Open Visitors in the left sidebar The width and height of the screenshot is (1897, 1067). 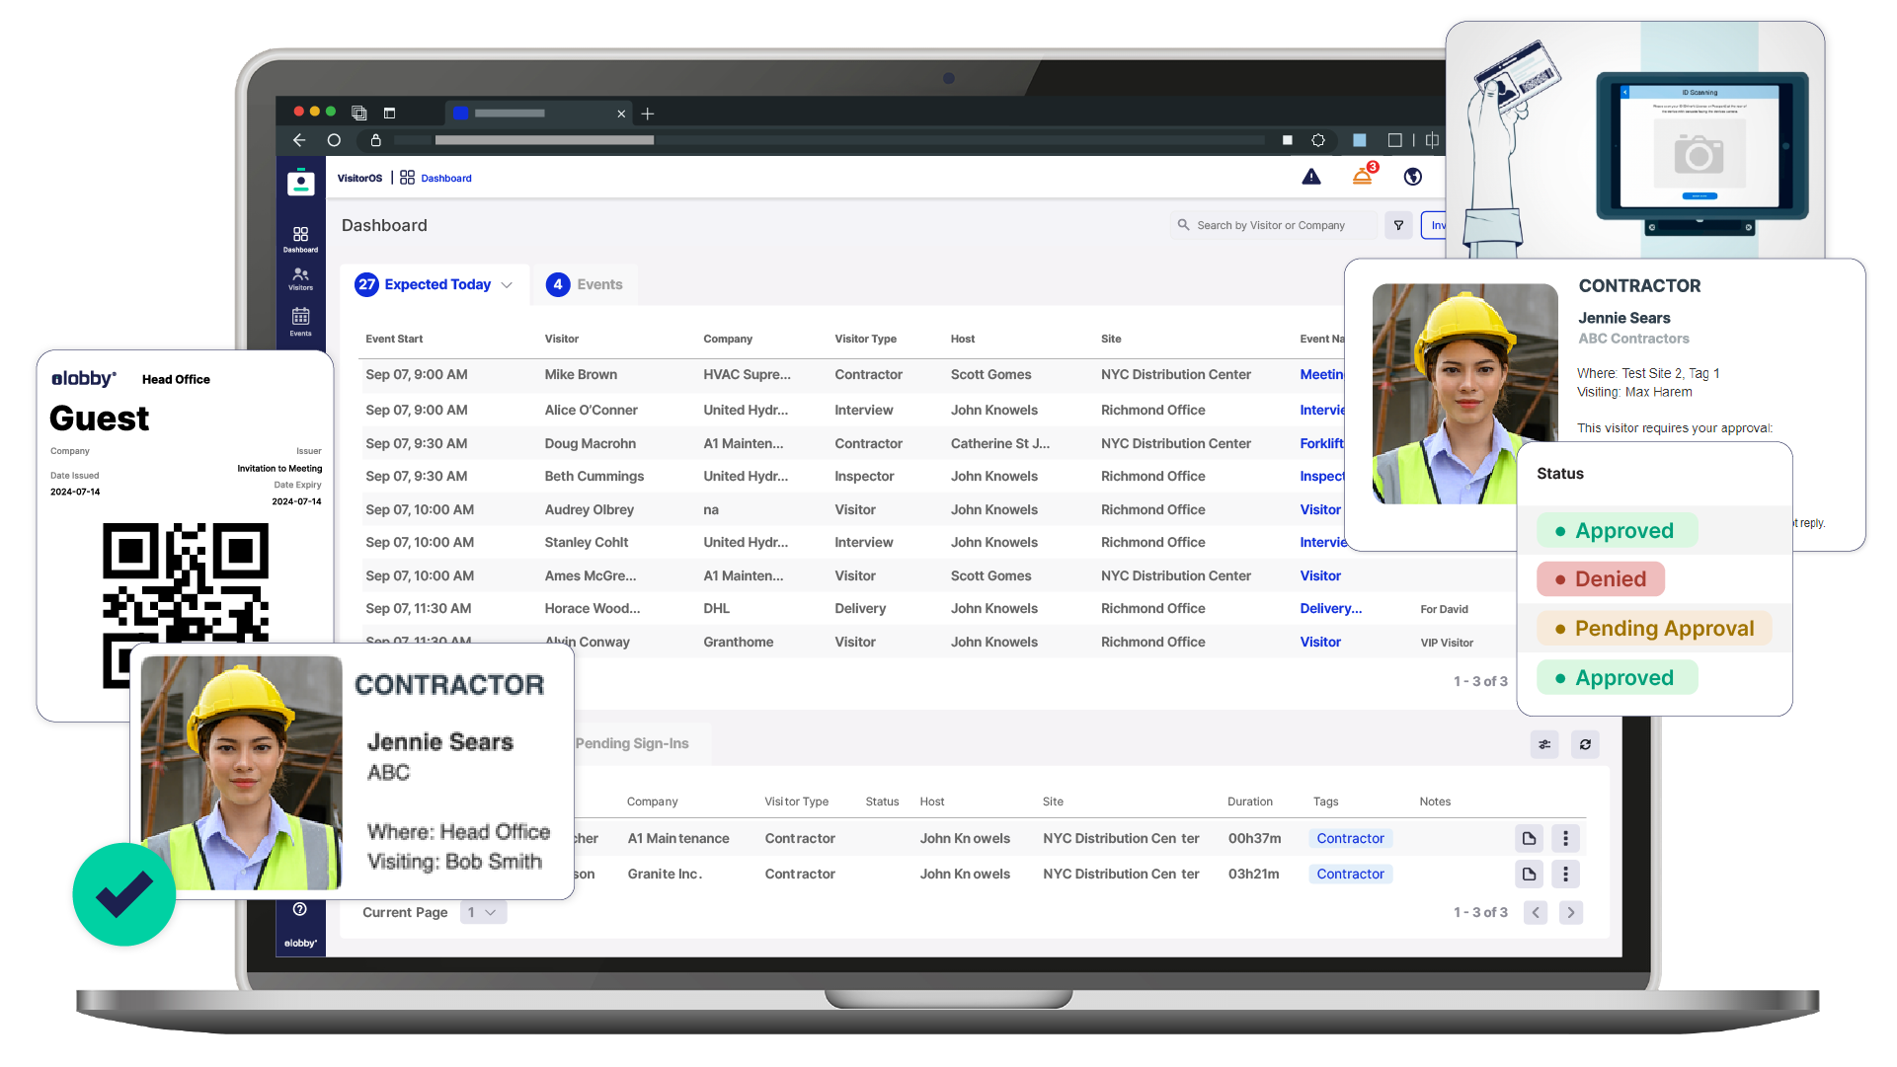tap(300, 278)
